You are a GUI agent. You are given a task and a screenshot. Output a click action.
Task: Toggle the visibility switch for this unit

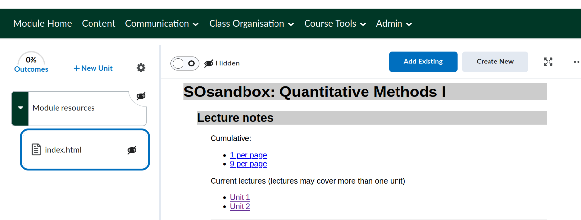click(x=185, y=63)
